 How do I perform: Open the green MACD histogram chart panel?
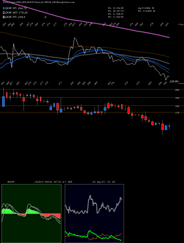(31, 214)
